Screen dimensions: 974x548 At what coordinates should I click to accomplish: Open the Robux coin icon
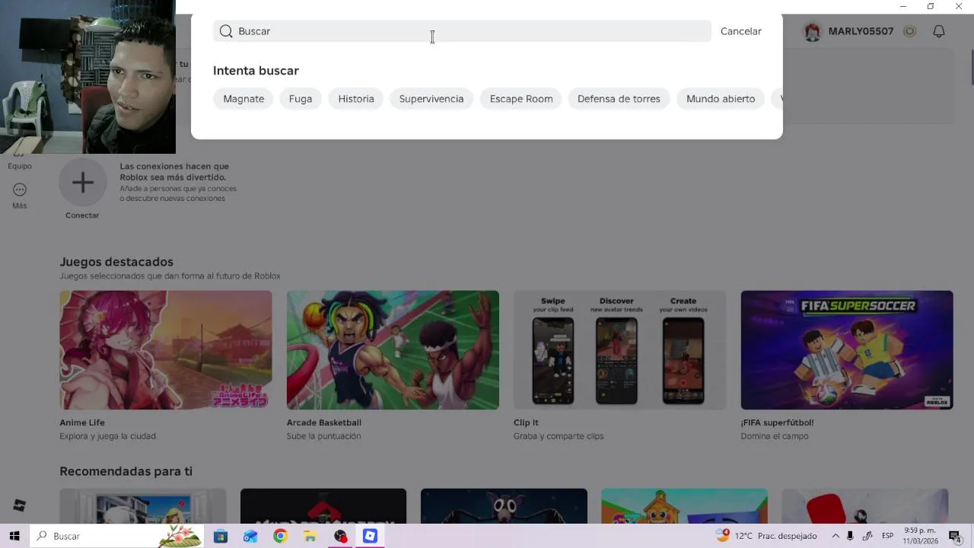click(x=909, y=31)
